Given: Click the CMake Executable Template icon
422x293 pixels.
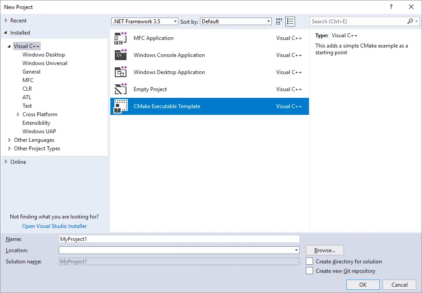Looking at the screenshot, I should (x=121, y=106).
